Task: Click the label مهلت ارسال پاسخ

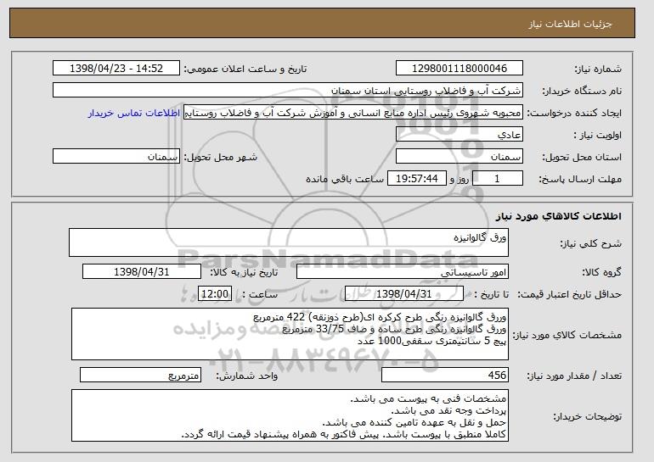Action: pos(580,179)
